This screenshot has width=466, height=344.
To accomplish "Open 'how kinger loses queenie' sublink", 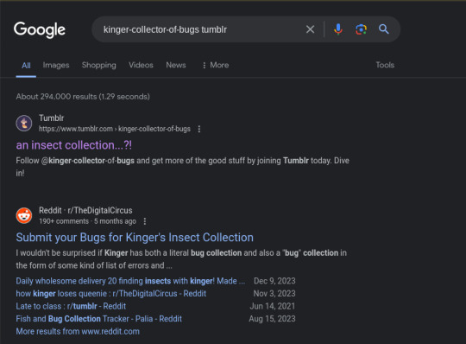I will coord(111,293).
